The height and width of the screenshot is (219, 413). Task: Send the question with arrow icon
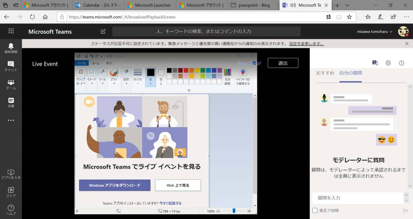pyautogui.click(x=405, y=210)
